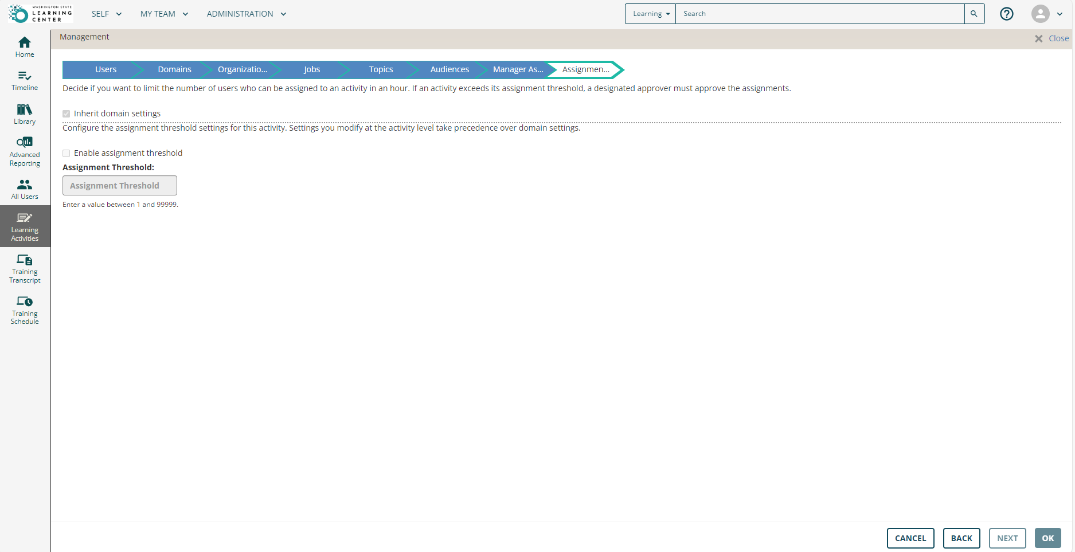Image resolution: width=1075 pixels, height=552 pixels.
Task: Click the Close link
Action: (x=1058, y=38)
